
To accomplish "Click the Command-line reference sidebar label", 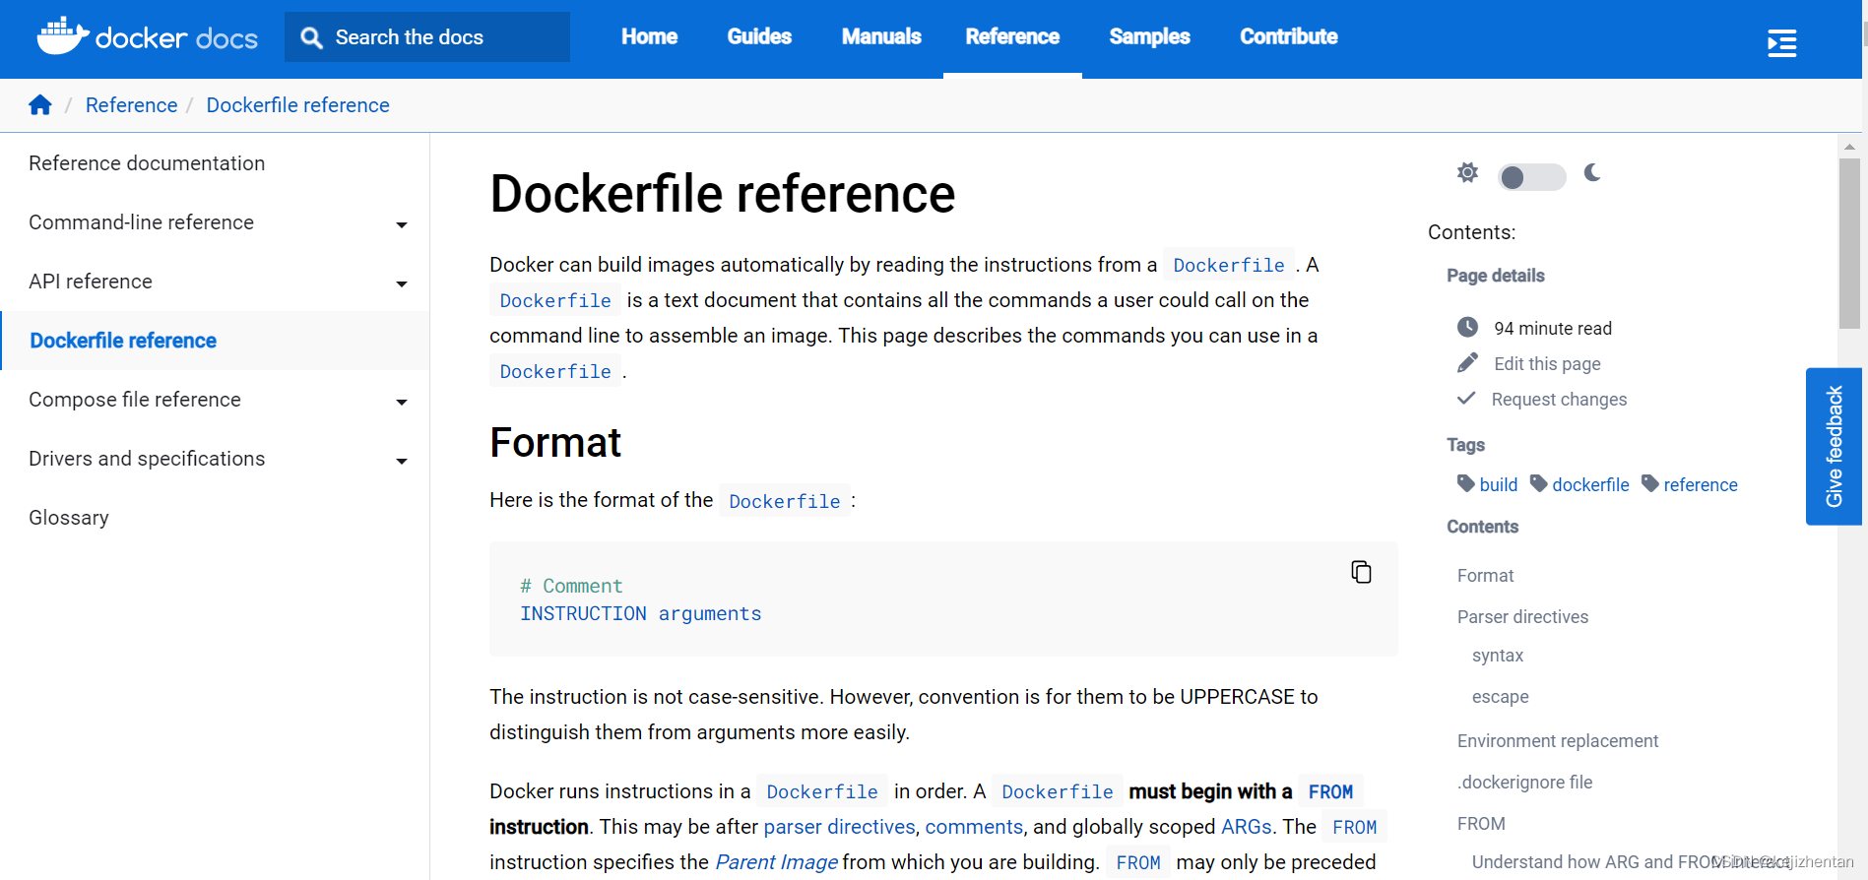I will coord(141,222).
